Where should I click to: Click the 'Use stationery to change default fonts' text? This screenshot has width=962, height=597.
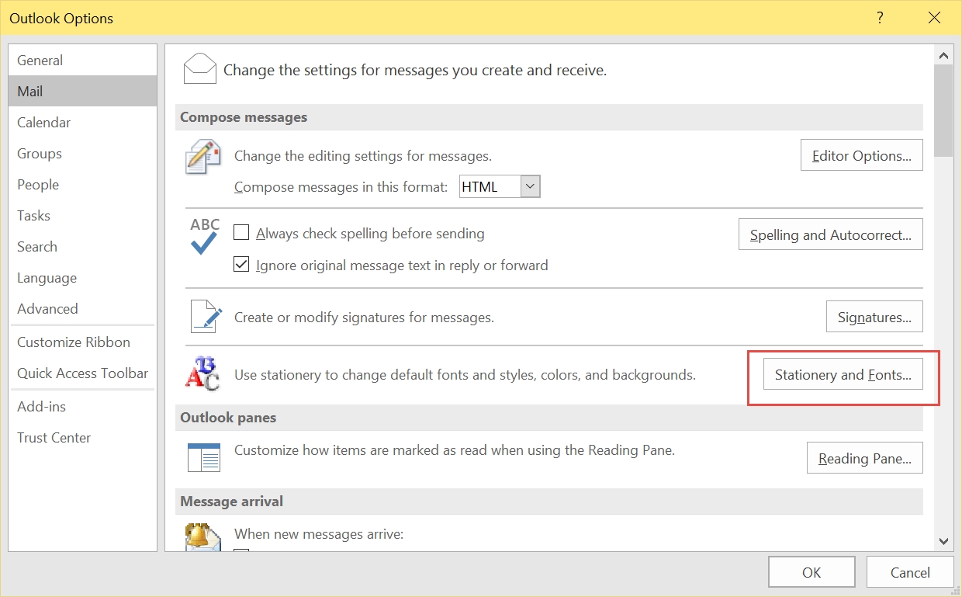click(x=465, y=374)
